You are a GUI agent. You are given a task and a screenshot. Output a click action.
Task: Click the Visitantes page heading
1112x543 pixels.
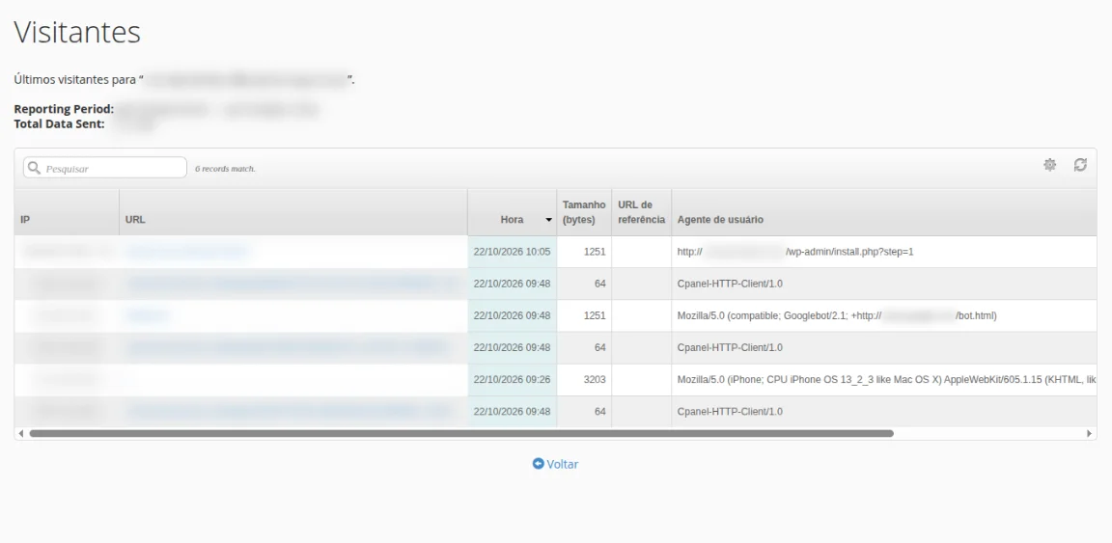pos(77,33)
